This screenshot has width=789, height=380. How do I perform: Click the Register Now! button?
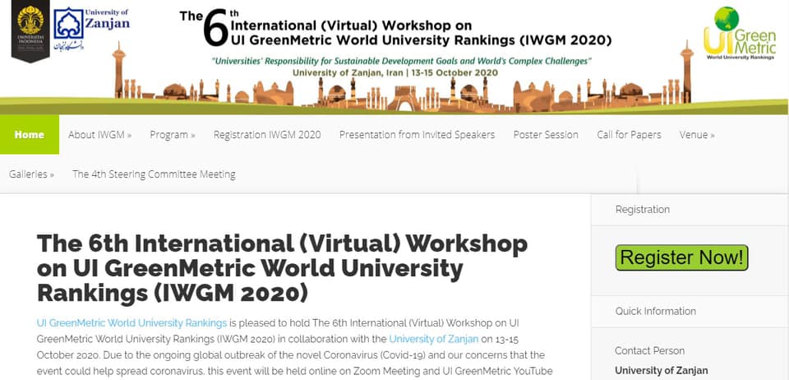pos(682,257)
